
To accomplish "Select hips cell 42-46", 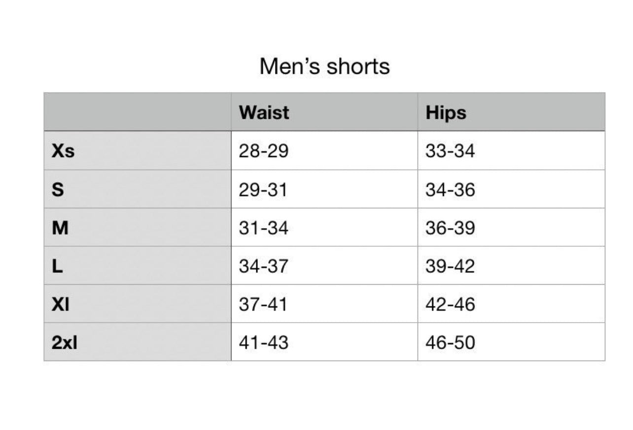I will 450,304.
